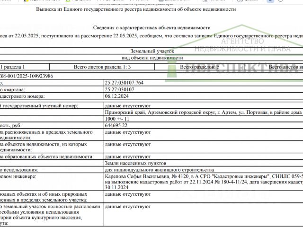Click the label 'овом инженере:'
Screen dimensions: 303x227
coord(18,176)
